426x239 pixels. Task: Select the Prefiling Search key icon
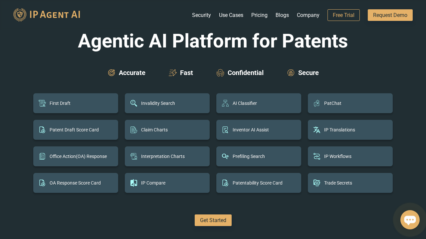pos(225,156)
